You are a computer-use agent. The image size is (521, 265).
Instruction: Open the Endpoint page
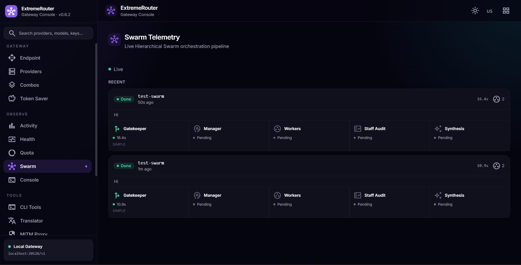48,58
